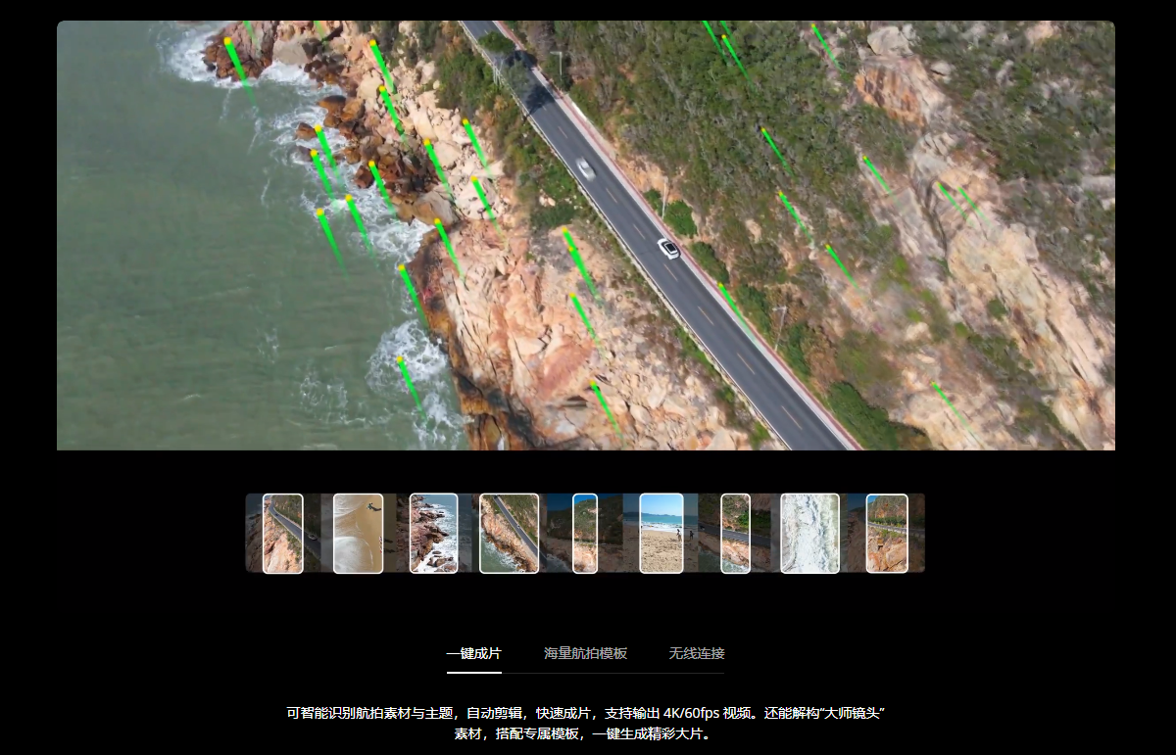Select the active 一键成片 tab
Screen dimensions: 1176x755
click(x=474, y=651)
